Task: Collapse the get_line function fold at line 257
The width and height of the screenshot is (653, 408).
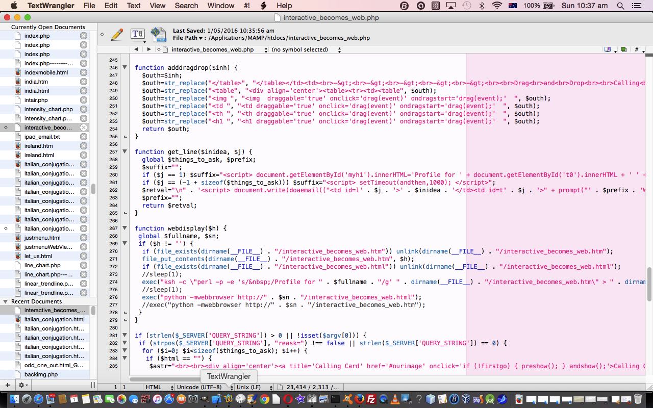Action: tap(124, 151)
